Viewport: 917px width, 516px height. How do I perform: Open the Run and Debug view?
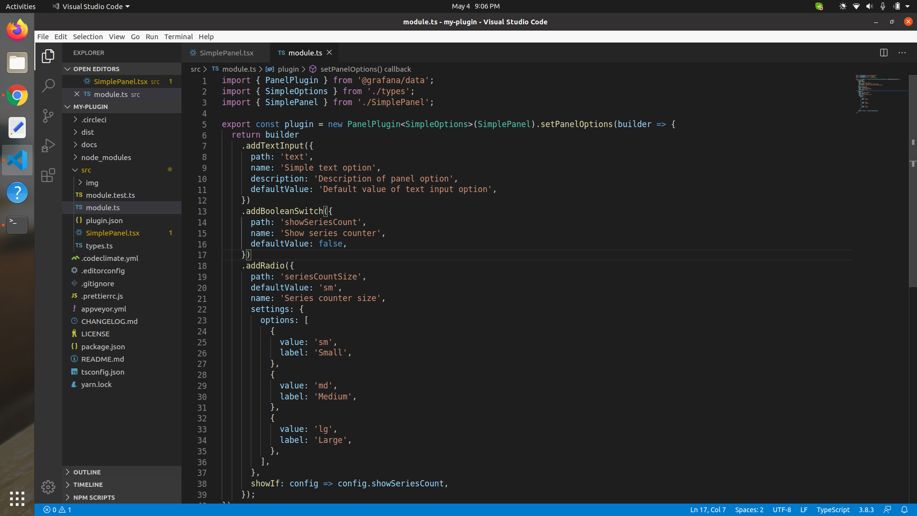pyautogui.click(x=48, y=145)
